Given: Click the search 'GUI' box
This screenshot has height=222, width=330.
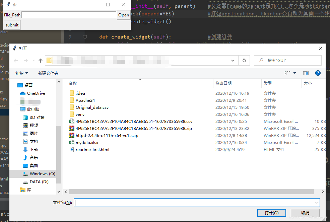Looking at the screenshot, I should point(288,61).
